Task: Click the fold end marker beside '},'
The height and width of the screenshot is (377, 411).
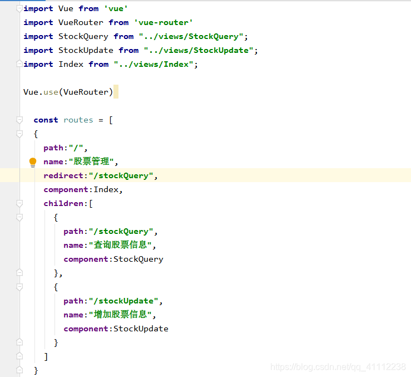Action: [x=19, y=273]
